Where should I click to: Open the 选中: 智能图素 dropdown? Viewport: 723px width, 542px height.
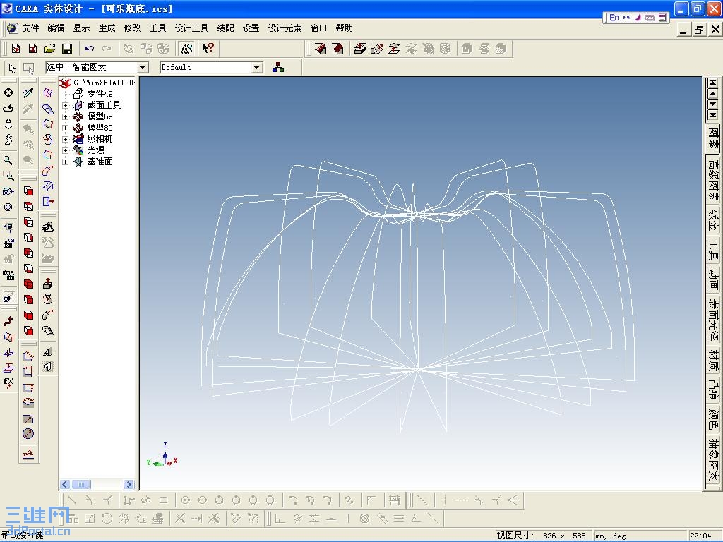[x=143, y=68]
